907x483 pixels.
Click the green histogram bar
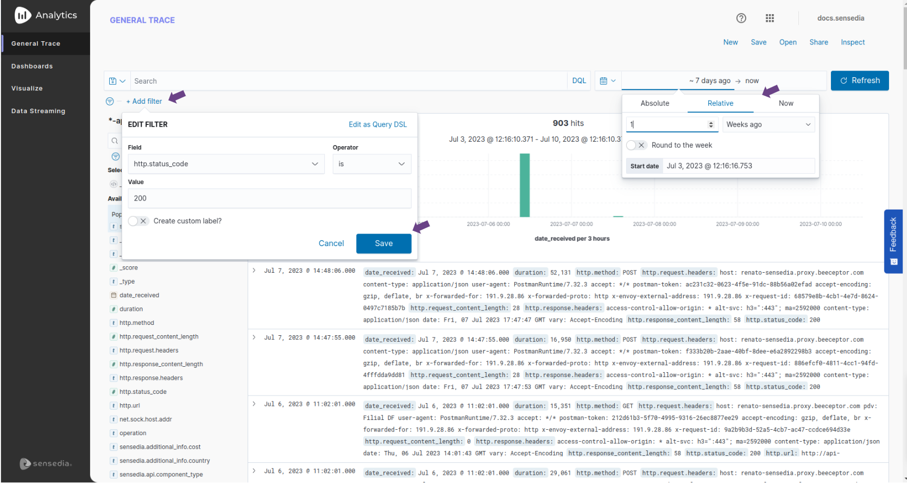point(524,185)
